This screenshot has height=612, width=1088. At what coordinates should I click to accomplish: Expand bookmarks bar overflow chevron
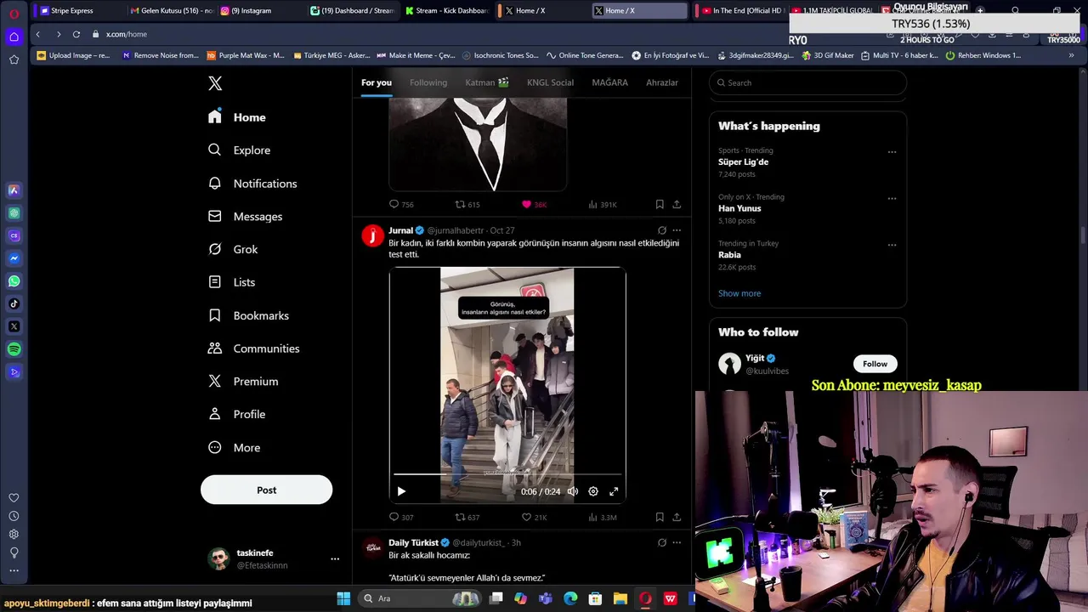point(1071,55)
